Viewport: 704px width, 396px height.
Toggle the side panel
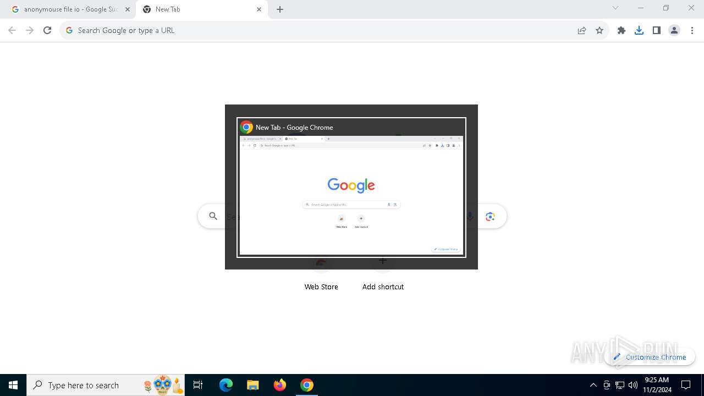click(x=657, y=30)
